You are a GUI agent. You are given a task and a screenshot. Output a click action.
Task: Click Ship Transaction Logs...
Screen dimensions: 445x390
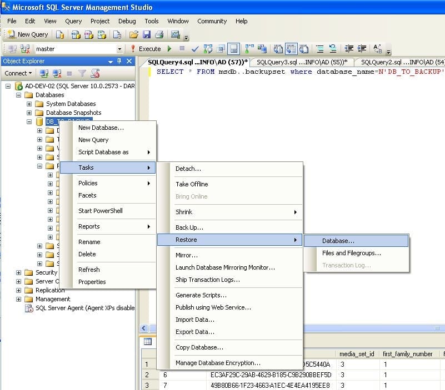pyautogui.click(x=230, y=280)
